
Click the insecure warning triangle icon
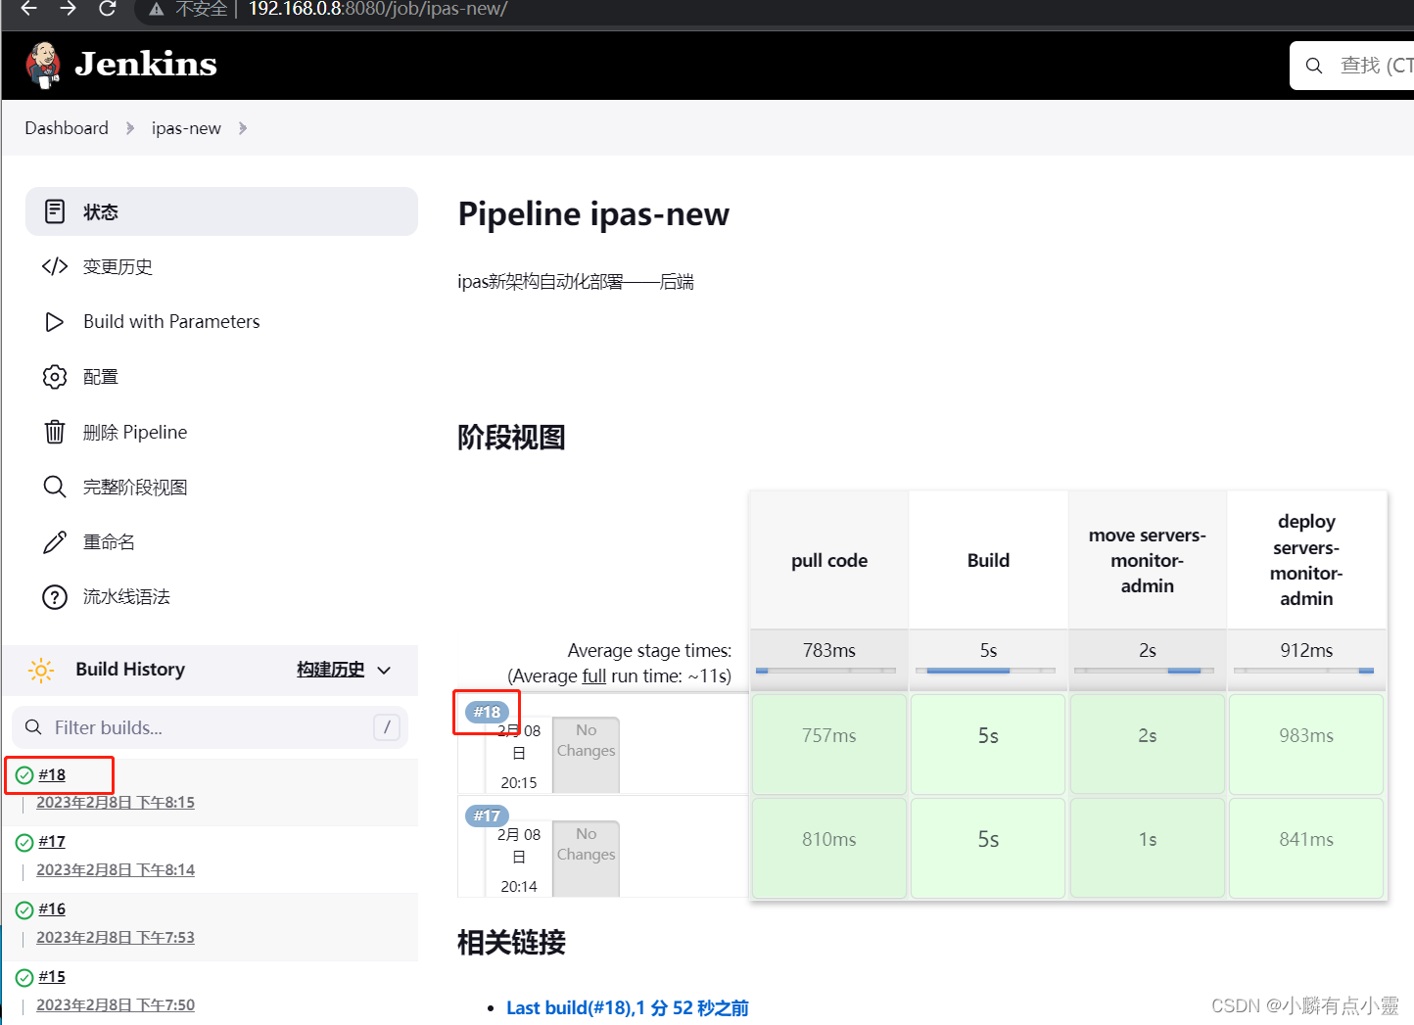coord(156,10)
